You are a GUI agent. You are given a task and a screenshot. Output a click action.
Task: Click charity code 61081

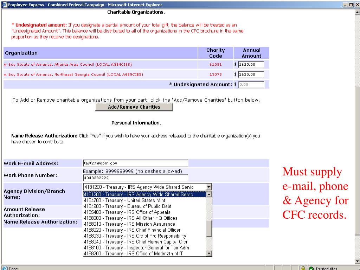coord(216,65)
